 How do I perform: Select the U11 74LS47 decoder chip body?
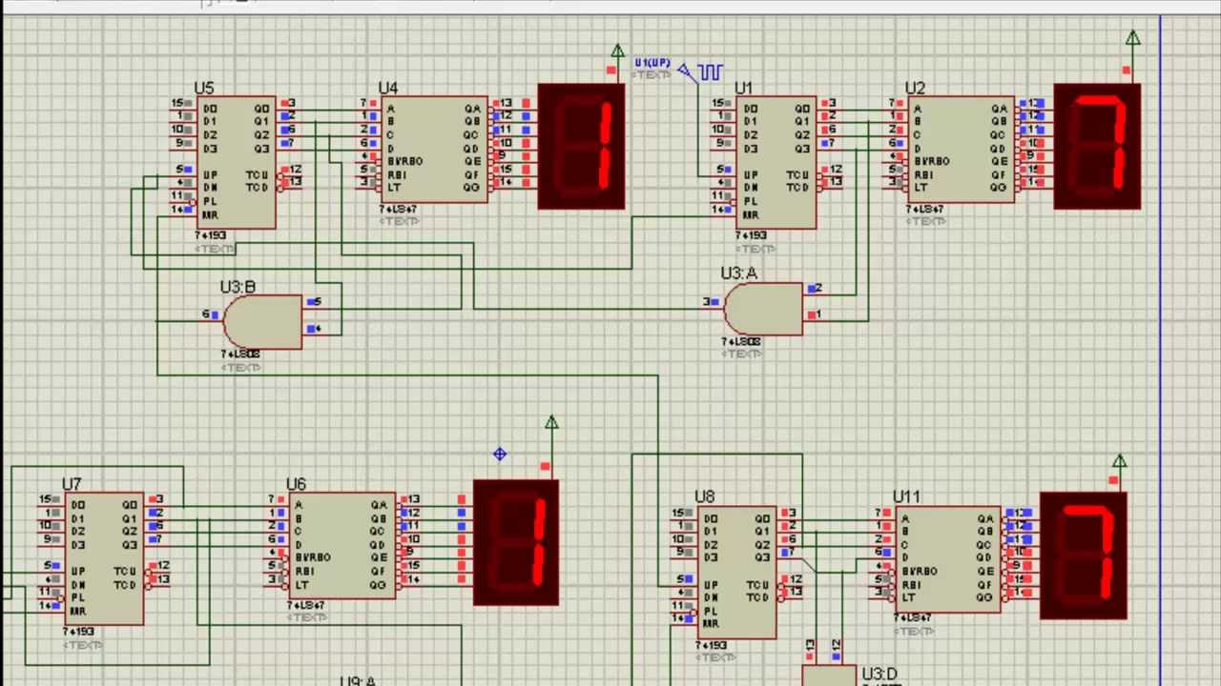tap(948, 558)
